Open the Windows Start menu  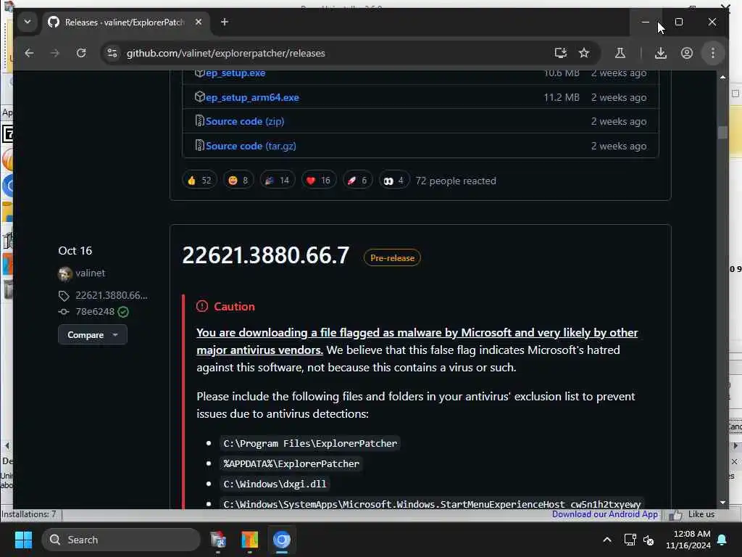[x=23, y=540]
